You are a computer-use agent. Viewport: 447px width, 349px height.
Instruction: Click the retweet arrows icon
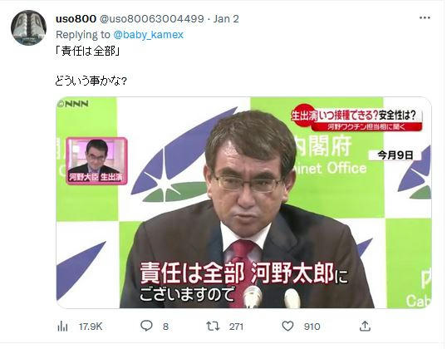coord(213,327)
